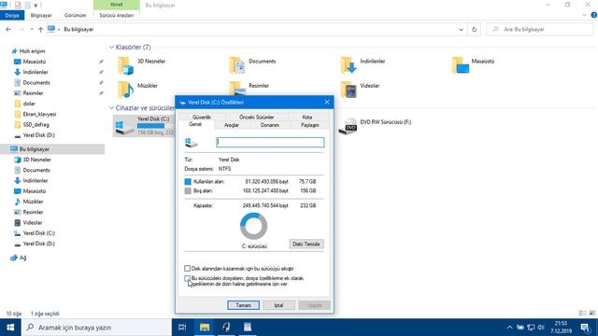Open the dolar folder in sidebar
The width and height of the screenshot is (598, 336).
click(29, 104)
